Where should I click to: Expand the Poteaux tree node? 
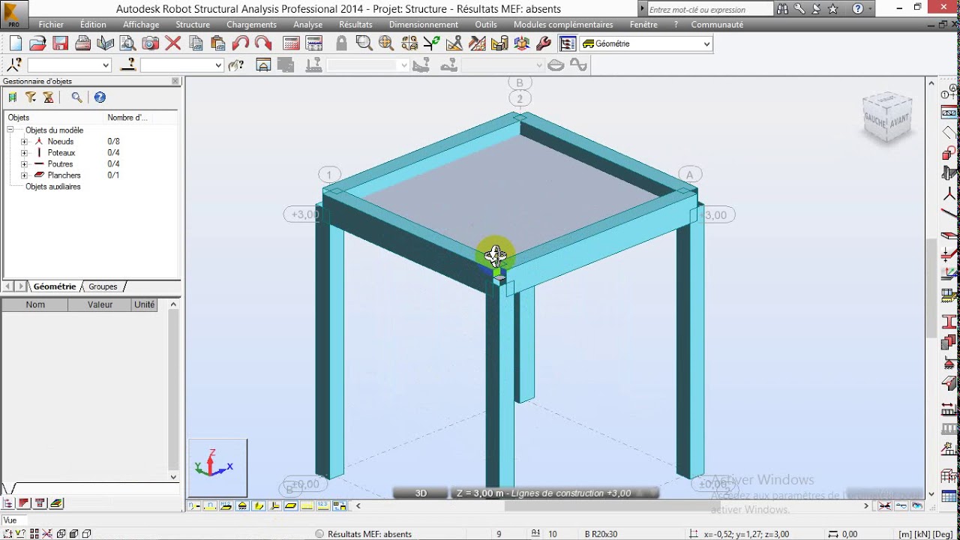[24, 153]
